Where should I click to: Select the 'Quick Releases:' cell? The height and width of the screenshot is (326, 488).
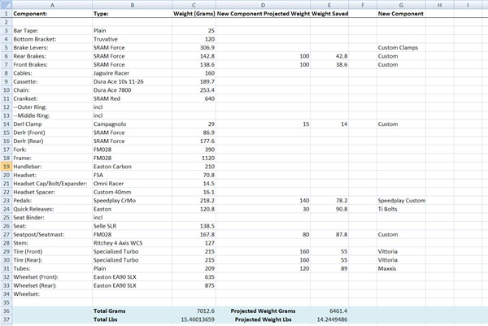pos(52,209)
